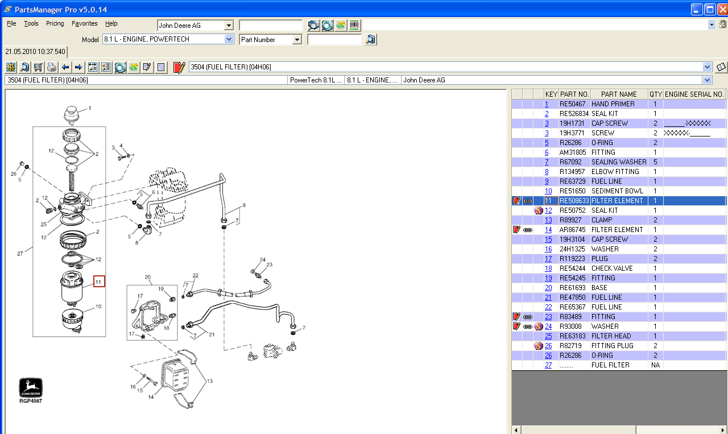Follow key link 20 for BASE
Screen dimensions: 728x434
coord(548,288)
